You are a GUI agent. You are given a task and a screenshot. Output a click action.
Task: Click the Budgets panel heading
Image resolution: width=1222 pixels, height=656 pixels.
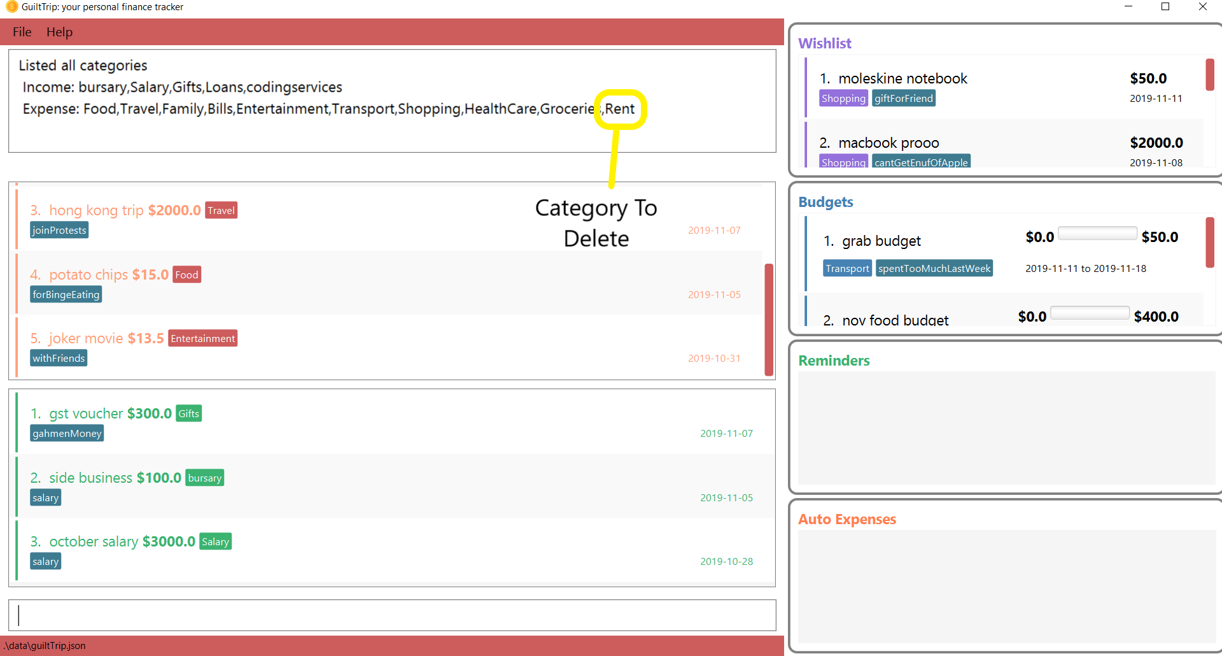point(825,202)
